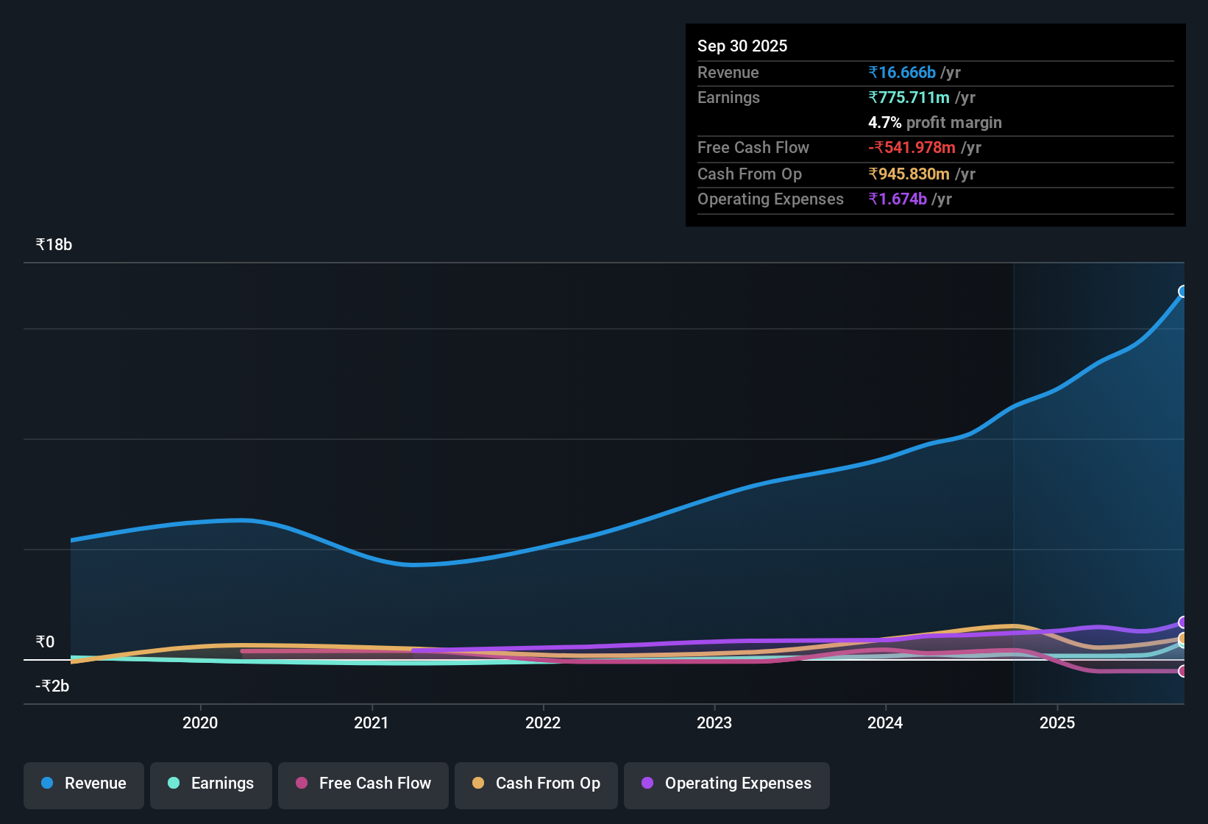The image size is (1208, 824).
Task: Hide the Operating Expenses line via its legend
Action: [x=726, y=784]
